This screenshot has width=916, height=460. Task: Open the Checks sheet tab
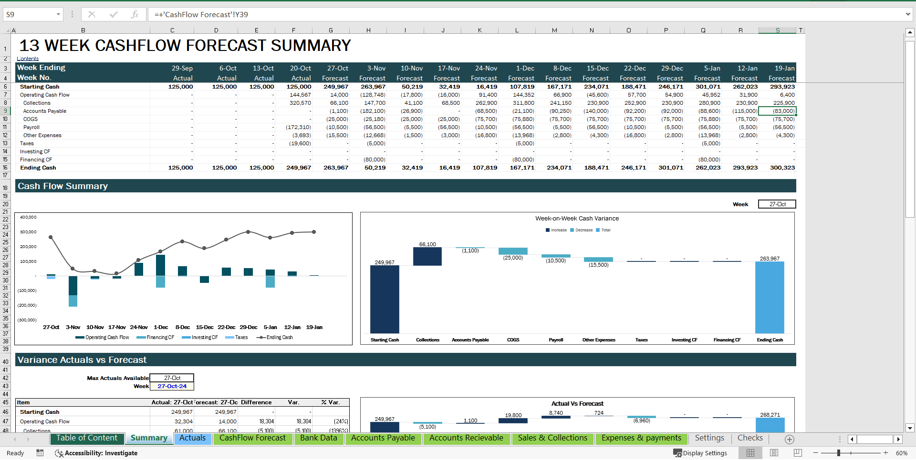coord(750,438)
